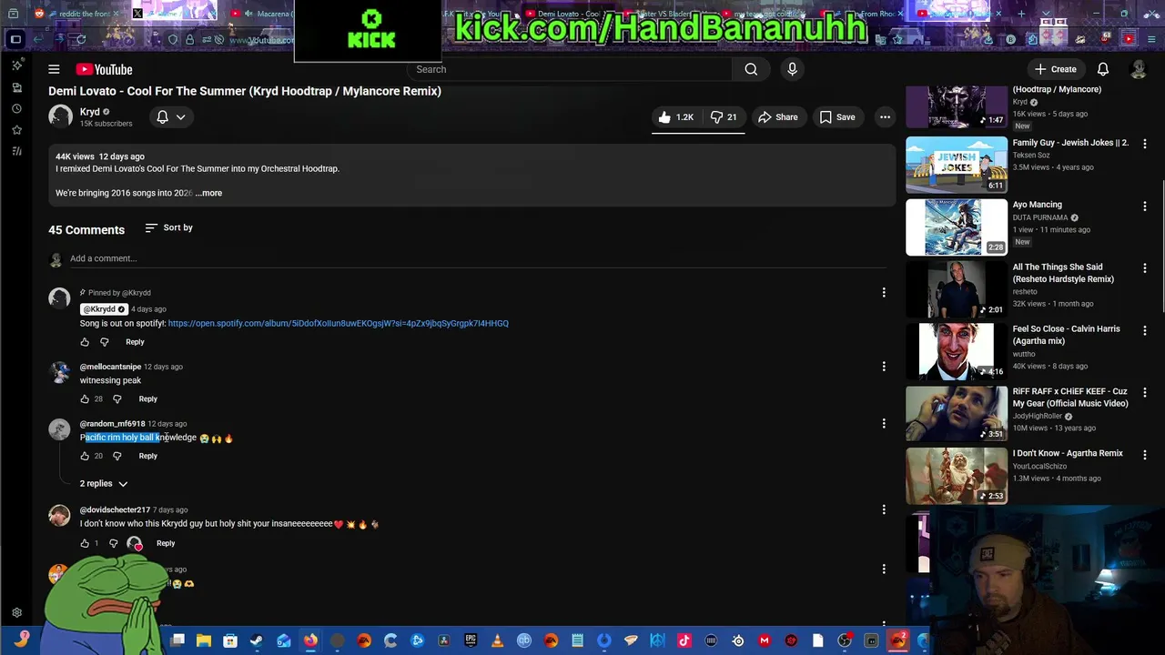Dislike the video showing 21 dislikes
This screenshot has width=1165, height=655.
[x=724, y=117]
